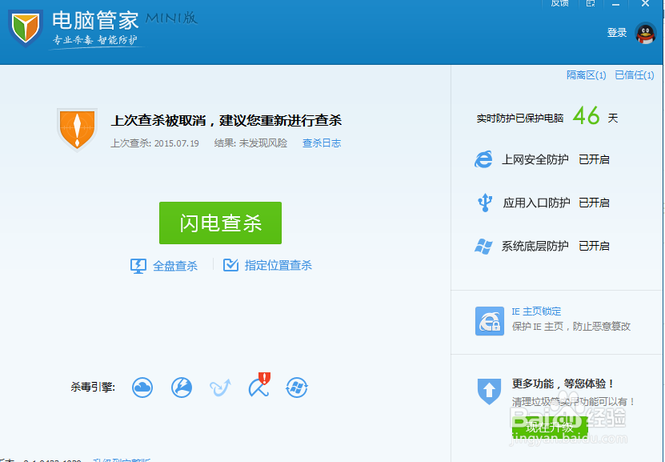The height and width of the screenshot is (462, 665).
Task: Click the 指定位置查杀 checkmark icon
Action: (x=230, y=265)
